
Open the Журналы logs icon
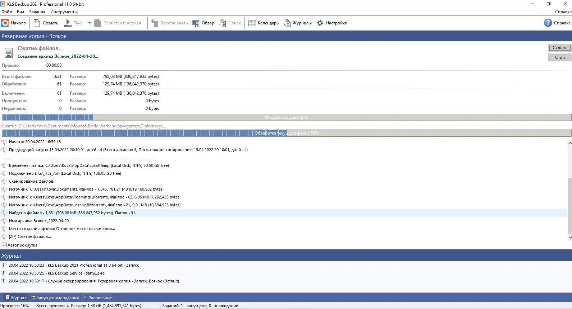287,23
